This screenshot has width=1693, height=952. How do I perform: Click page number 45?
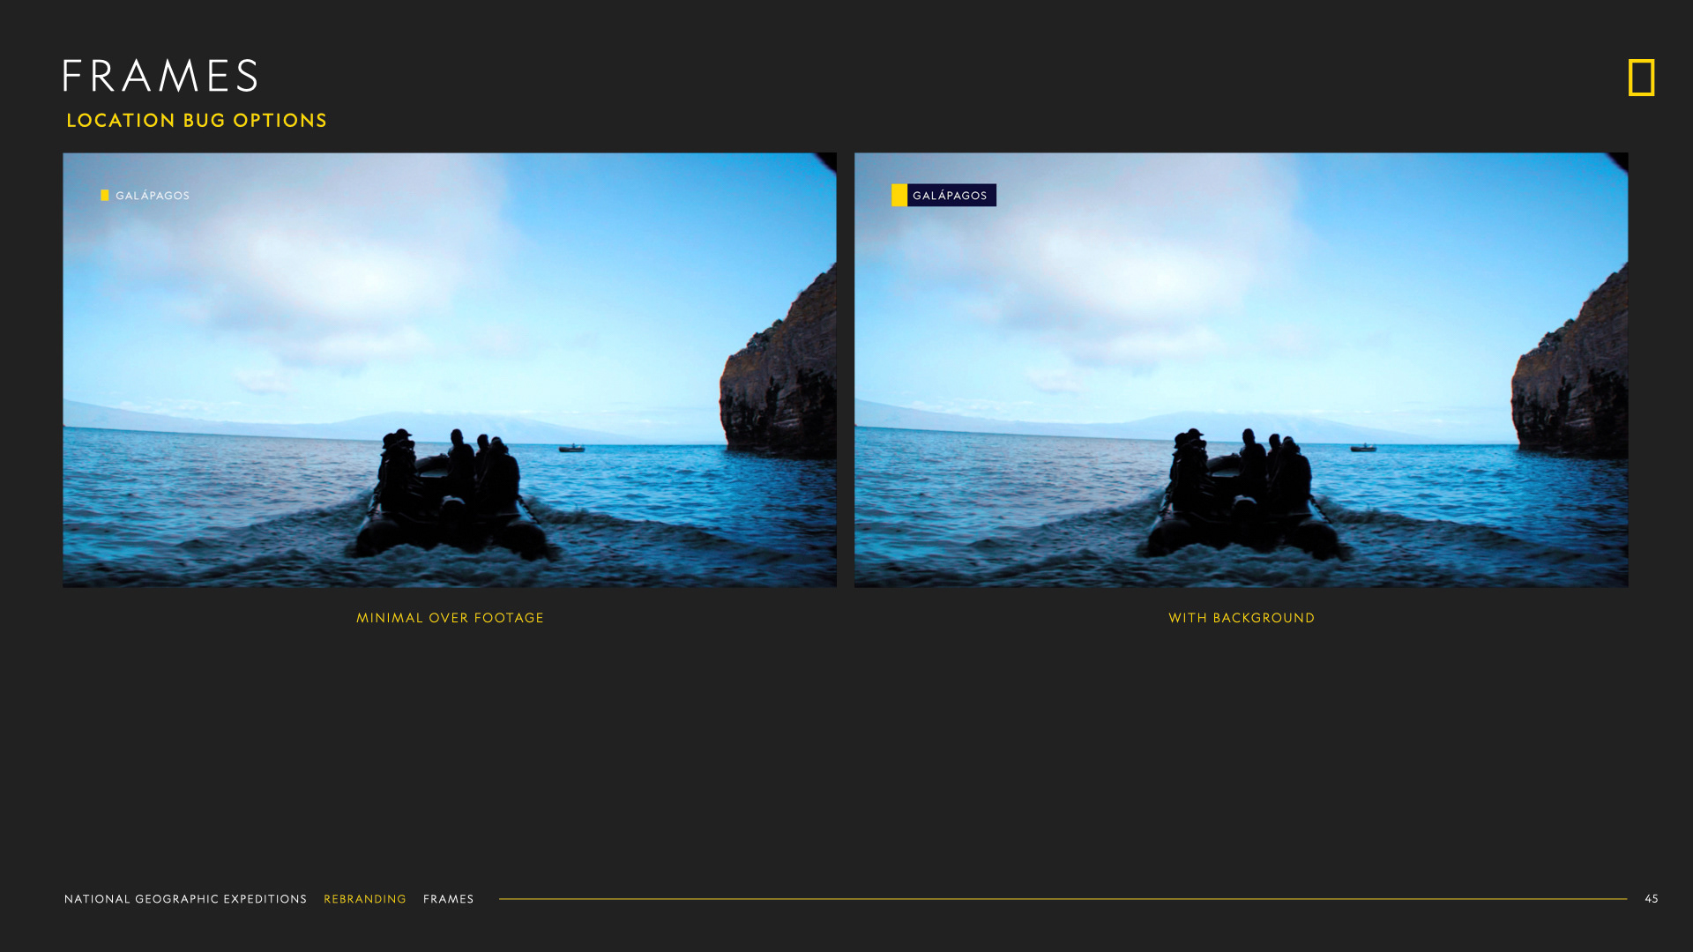[x=1651, y=899]
